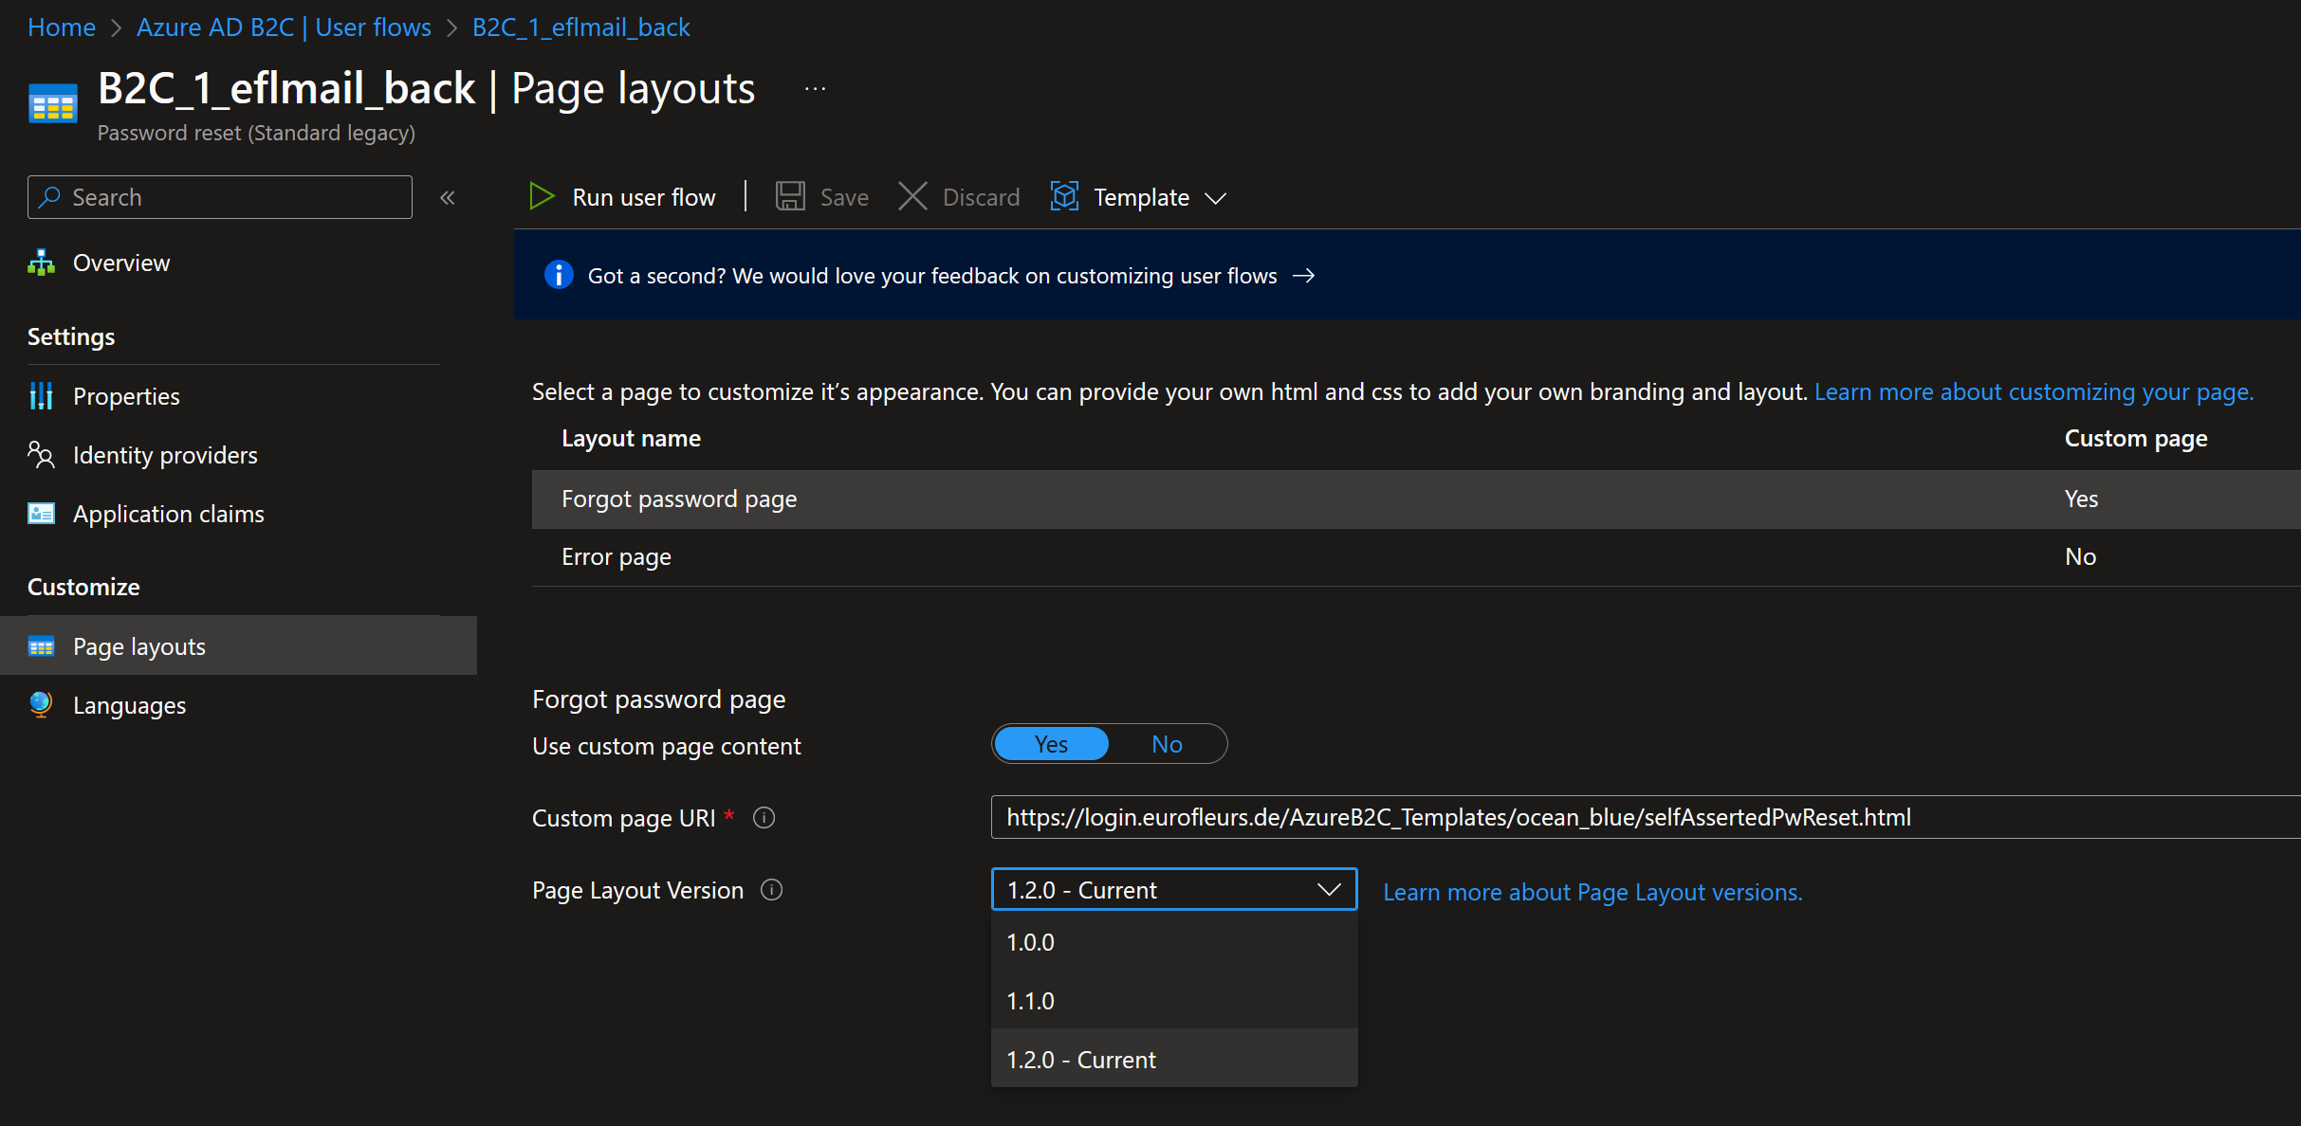
Task: Click the Custom page column header
Action: point(2136,439)
